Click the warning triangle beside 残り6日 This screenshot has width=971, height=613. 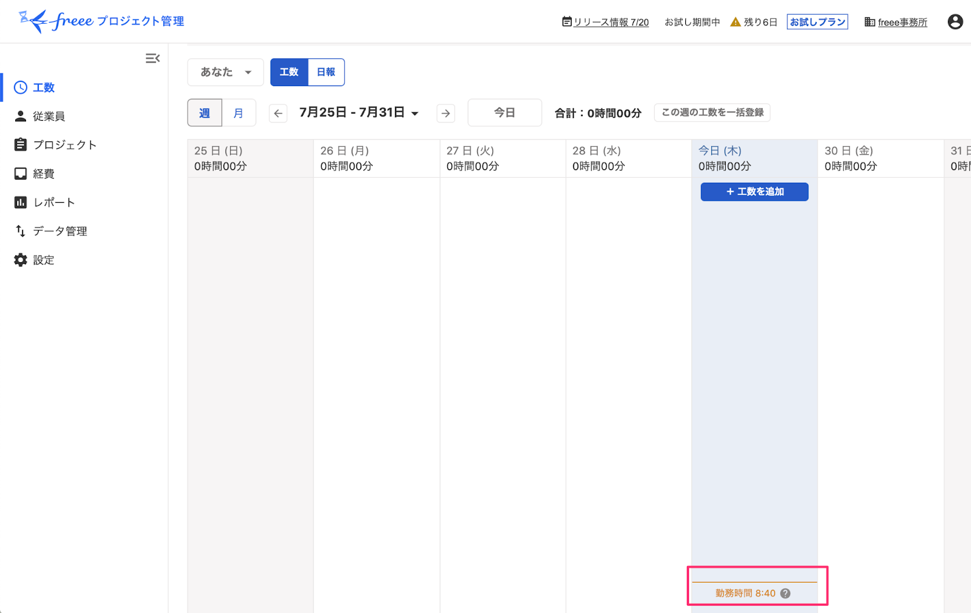[x=736, y=22]
